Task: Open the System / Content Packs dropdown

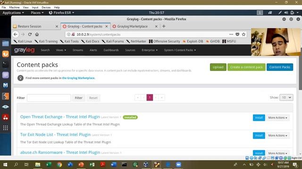Action: [180, 50]
